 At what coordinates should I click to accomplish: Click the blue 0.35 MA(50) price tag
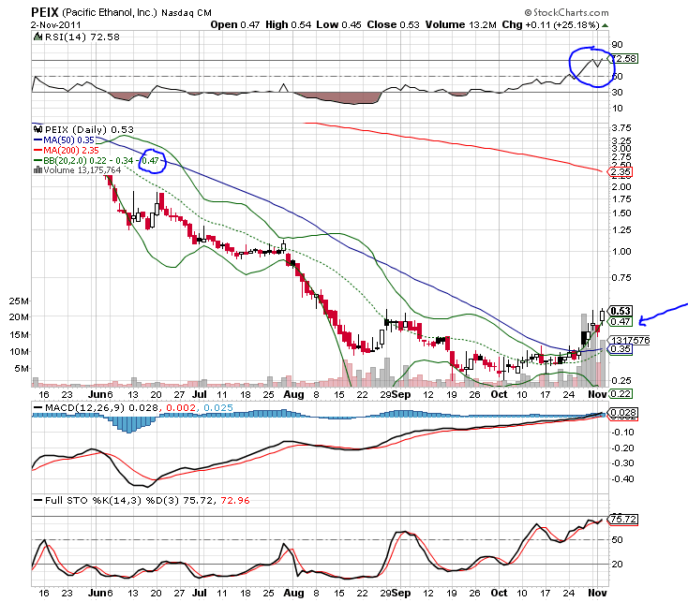[x=620, y=349]
